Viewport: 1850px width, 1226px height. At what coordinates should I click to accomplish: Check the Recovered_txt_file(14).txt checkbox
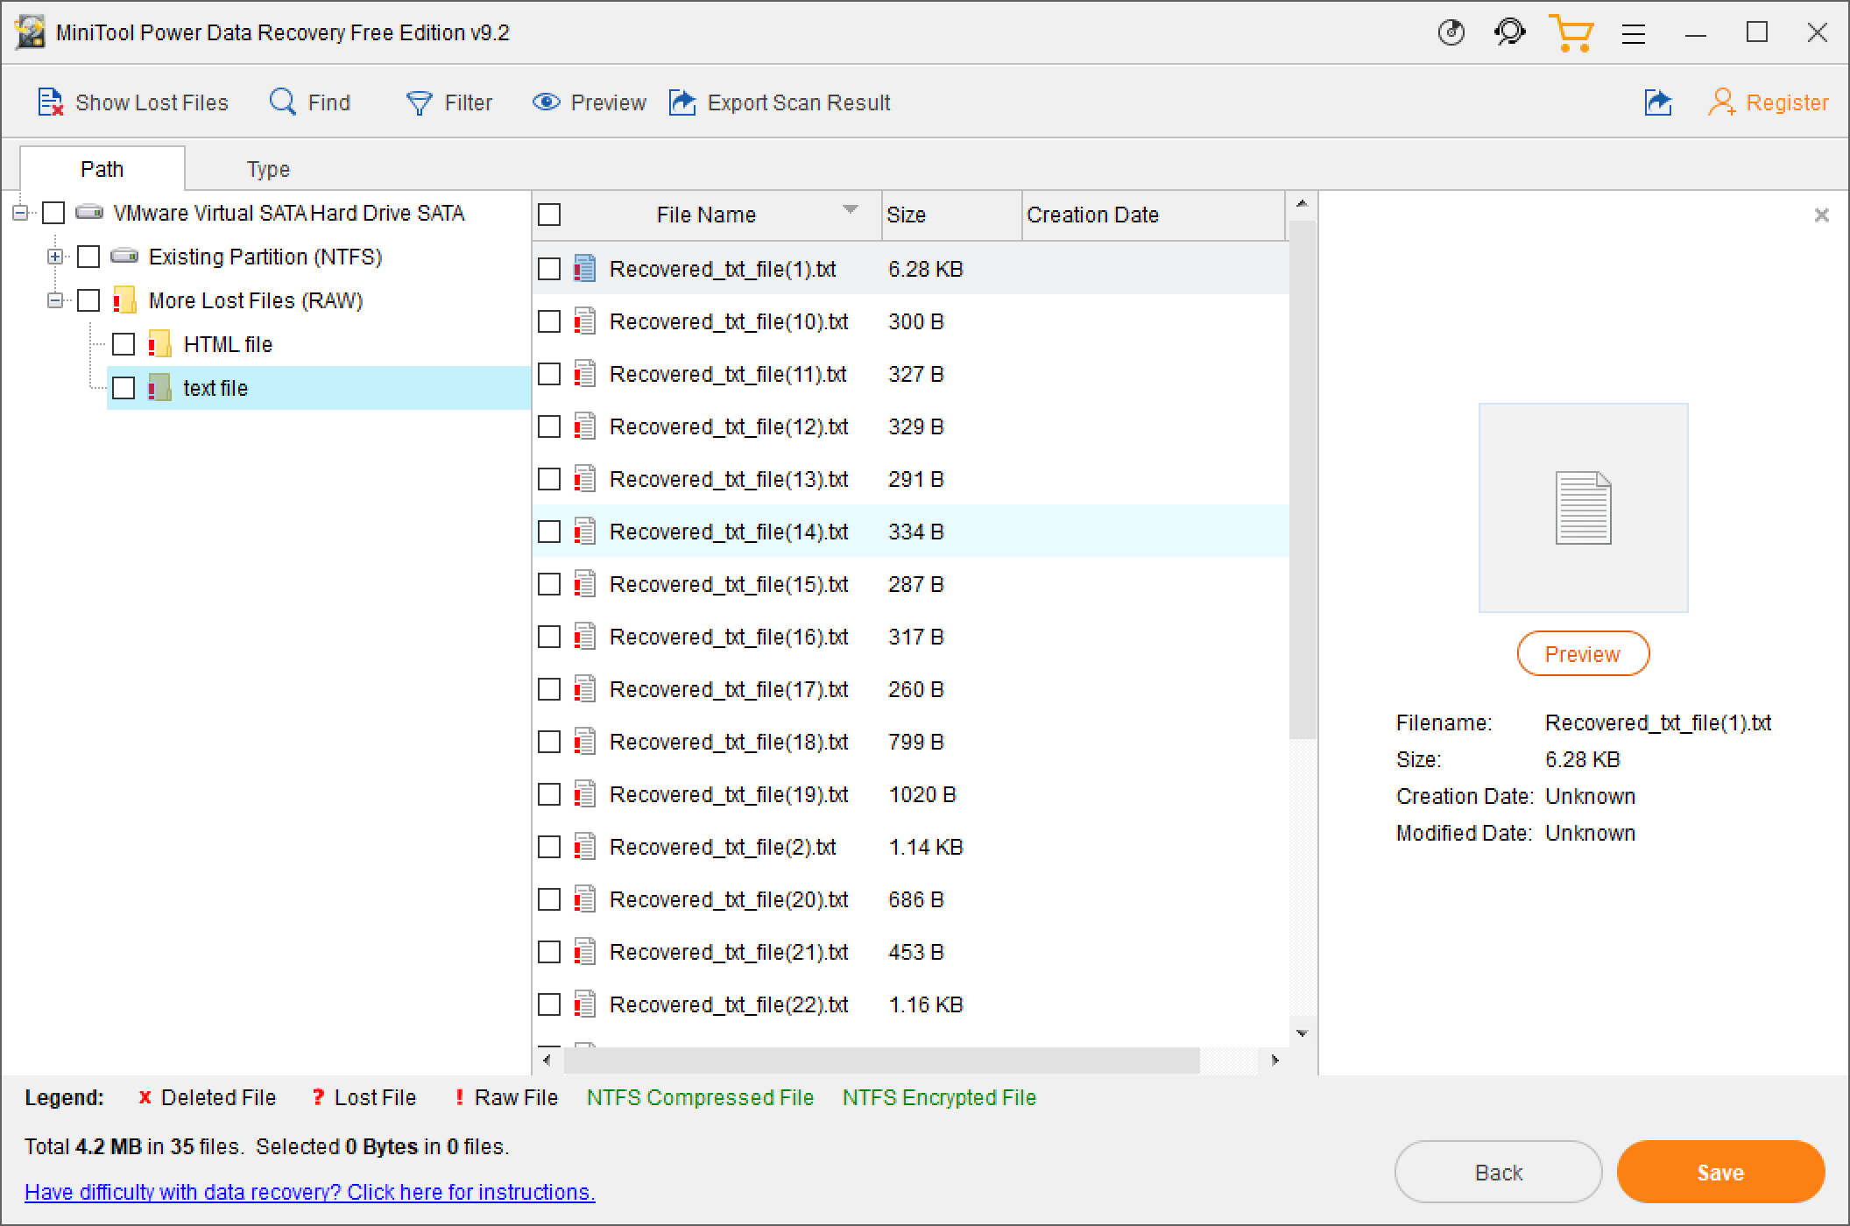tap(549, 532)
